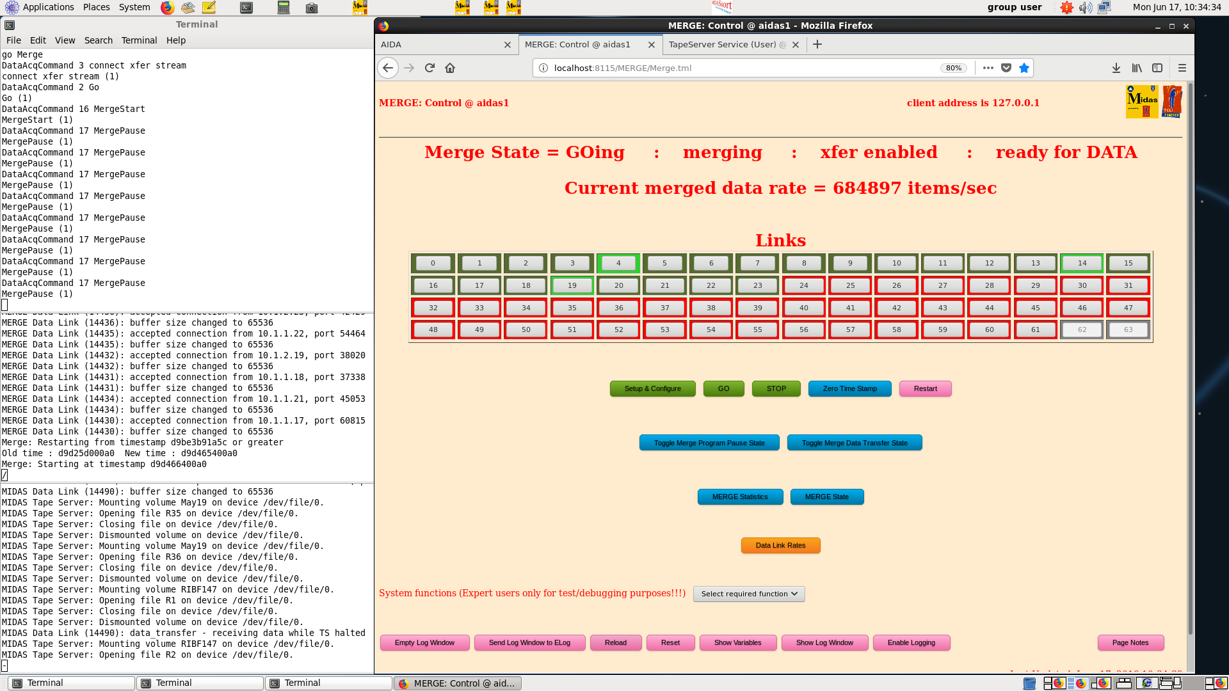The image size is (1229, 691).
Task: Toggle link 19 button
Action: tap(572, 285)
